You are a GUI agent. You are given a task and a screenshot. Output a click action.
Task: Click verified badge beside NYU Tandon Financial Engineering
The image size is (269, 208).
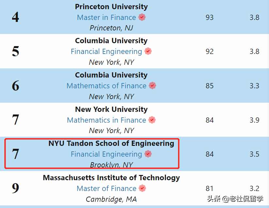148,154
